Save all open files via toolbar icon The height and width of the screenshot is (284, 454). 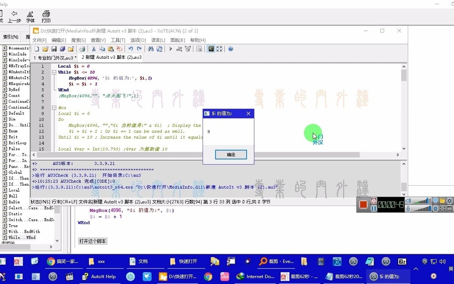tap(63, 48)
